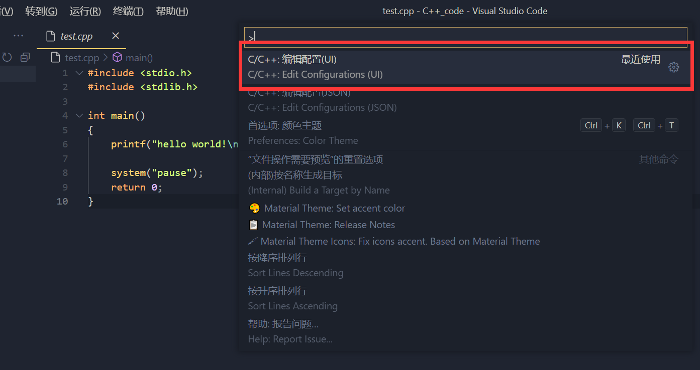Screen dimensions: 700x370
Task: Select 首选项: 颜色主题 command
Action: coord(465,133)
